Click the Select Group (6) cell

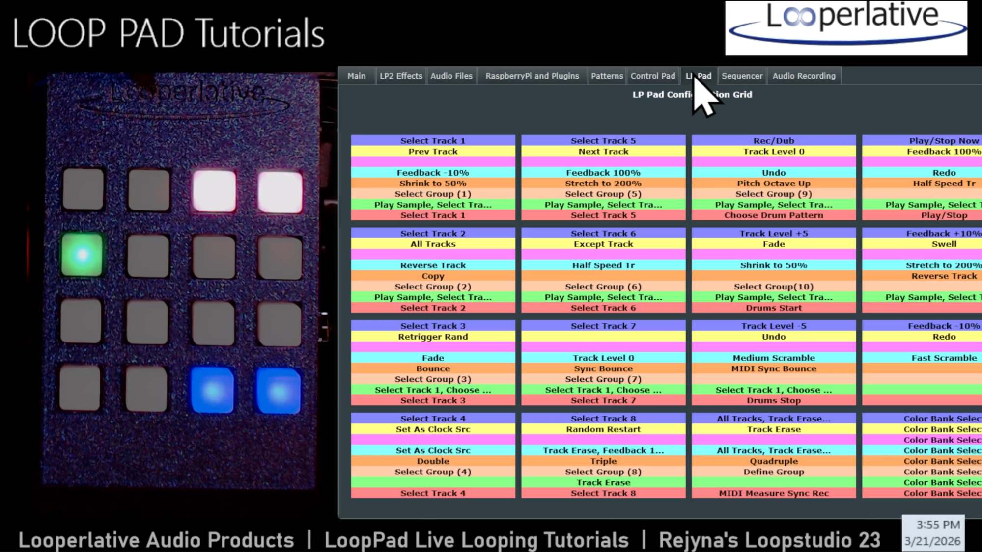603,287
